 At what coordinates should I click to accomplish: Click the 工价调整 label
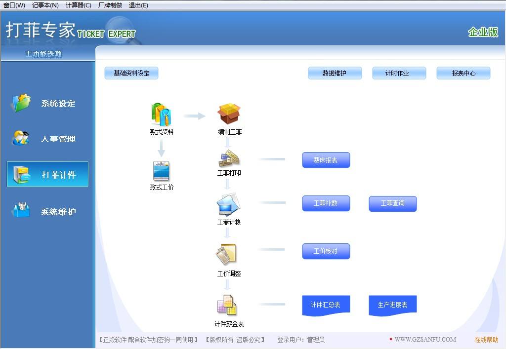coord(229,273)
